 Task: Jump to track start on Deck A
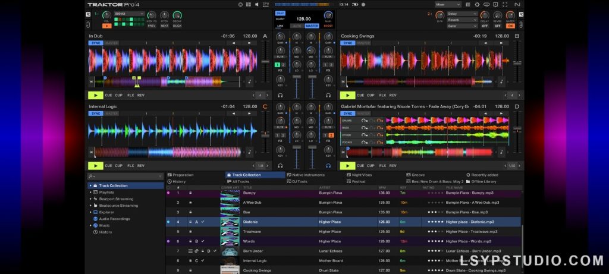pos(91,82)
